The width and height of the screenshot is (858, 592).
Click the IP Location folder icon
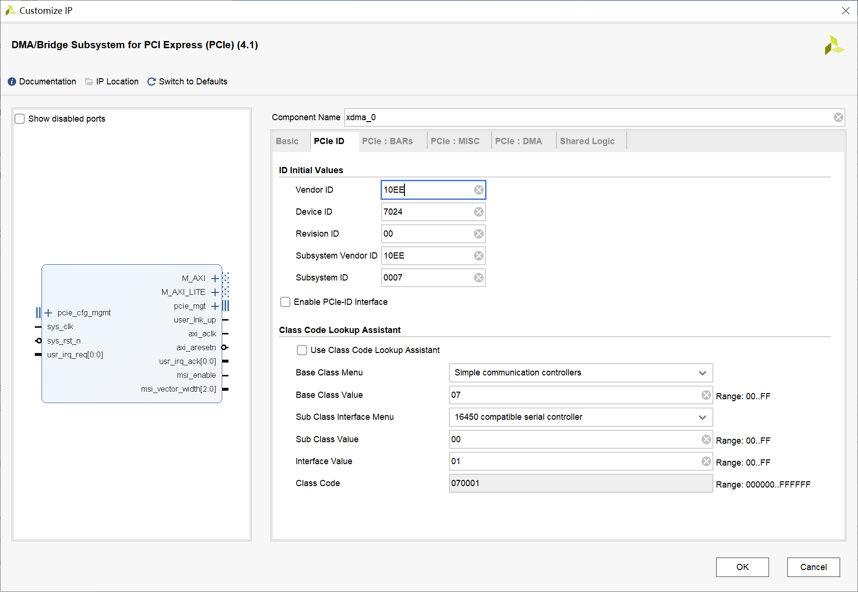click(x=89, y=82)
